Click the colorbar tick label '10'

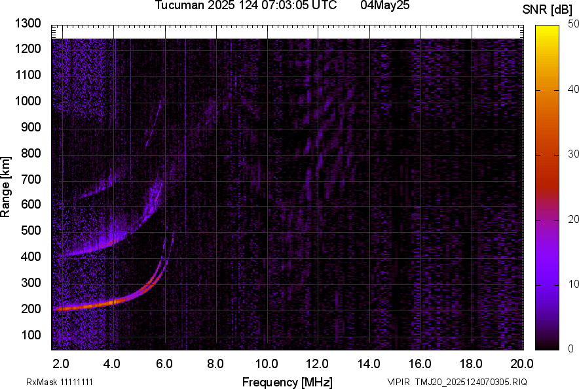[573, 284]
